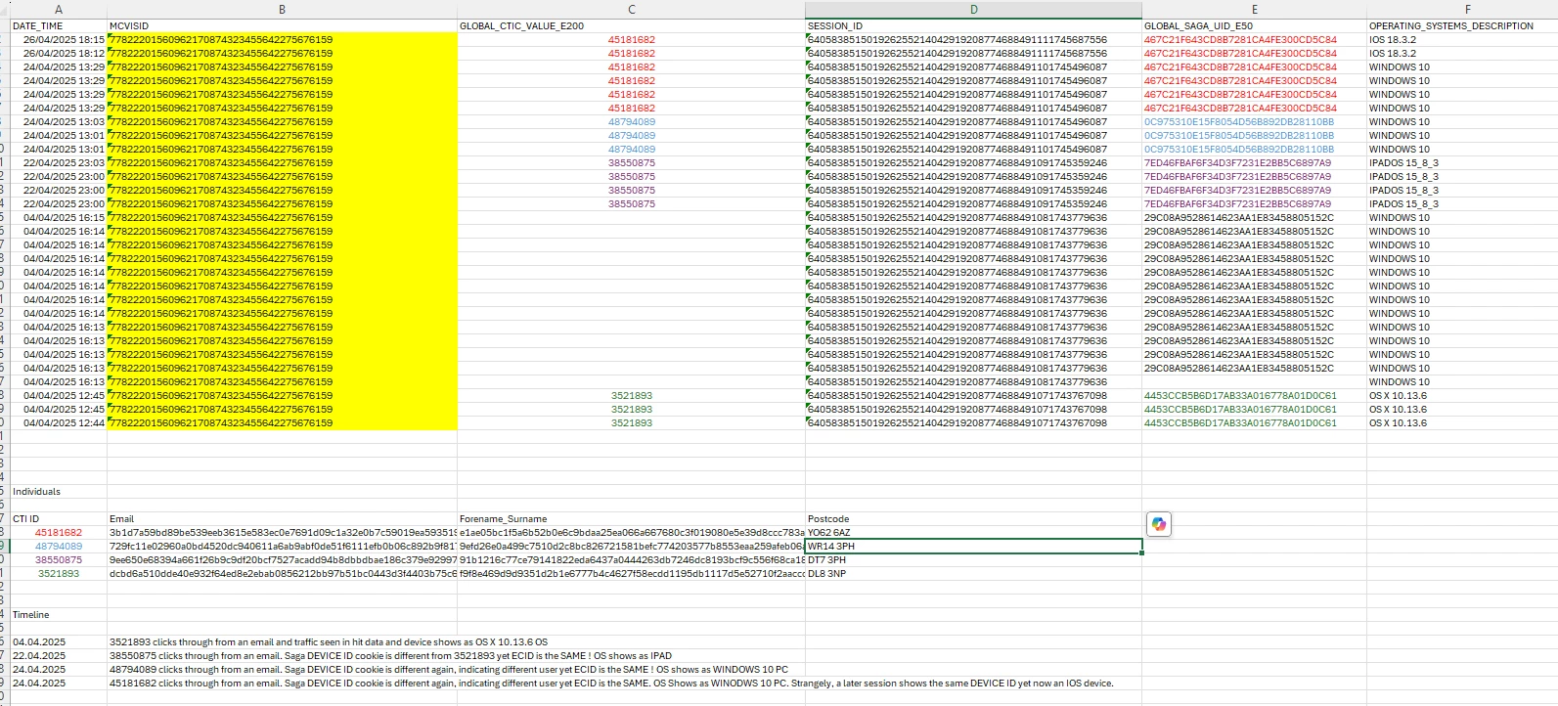Click SAGA UID 0C975310… in 24/04/2025 13:03 row
This screenshot has height=706, width=1558.
pyautogui.click(x=1254, y=122)
